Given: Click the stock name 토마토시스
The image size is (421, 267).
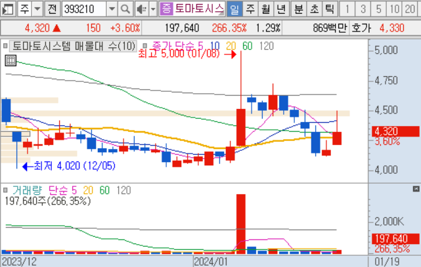Looking at the screenshot, I should coord(199,9).
